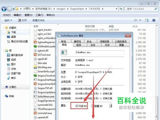Image resolution: width=160 pixels, height=120 pixels.
Task: Open the 查看(V) menu
Action: [28, 15]
